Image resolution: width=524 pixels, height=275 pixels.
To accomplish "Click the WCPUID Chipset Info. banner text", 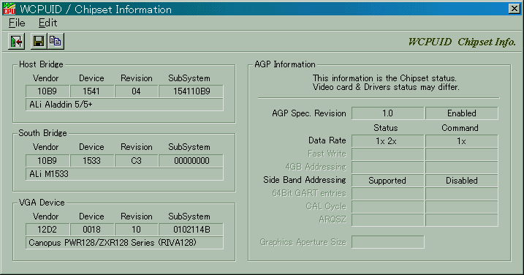I will click(x=462, y=42).
